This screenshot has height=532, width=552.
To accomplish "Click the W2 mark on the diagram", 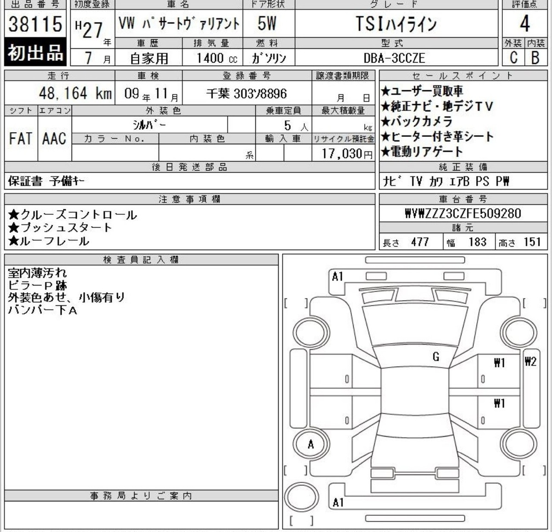I will (530, 362).
